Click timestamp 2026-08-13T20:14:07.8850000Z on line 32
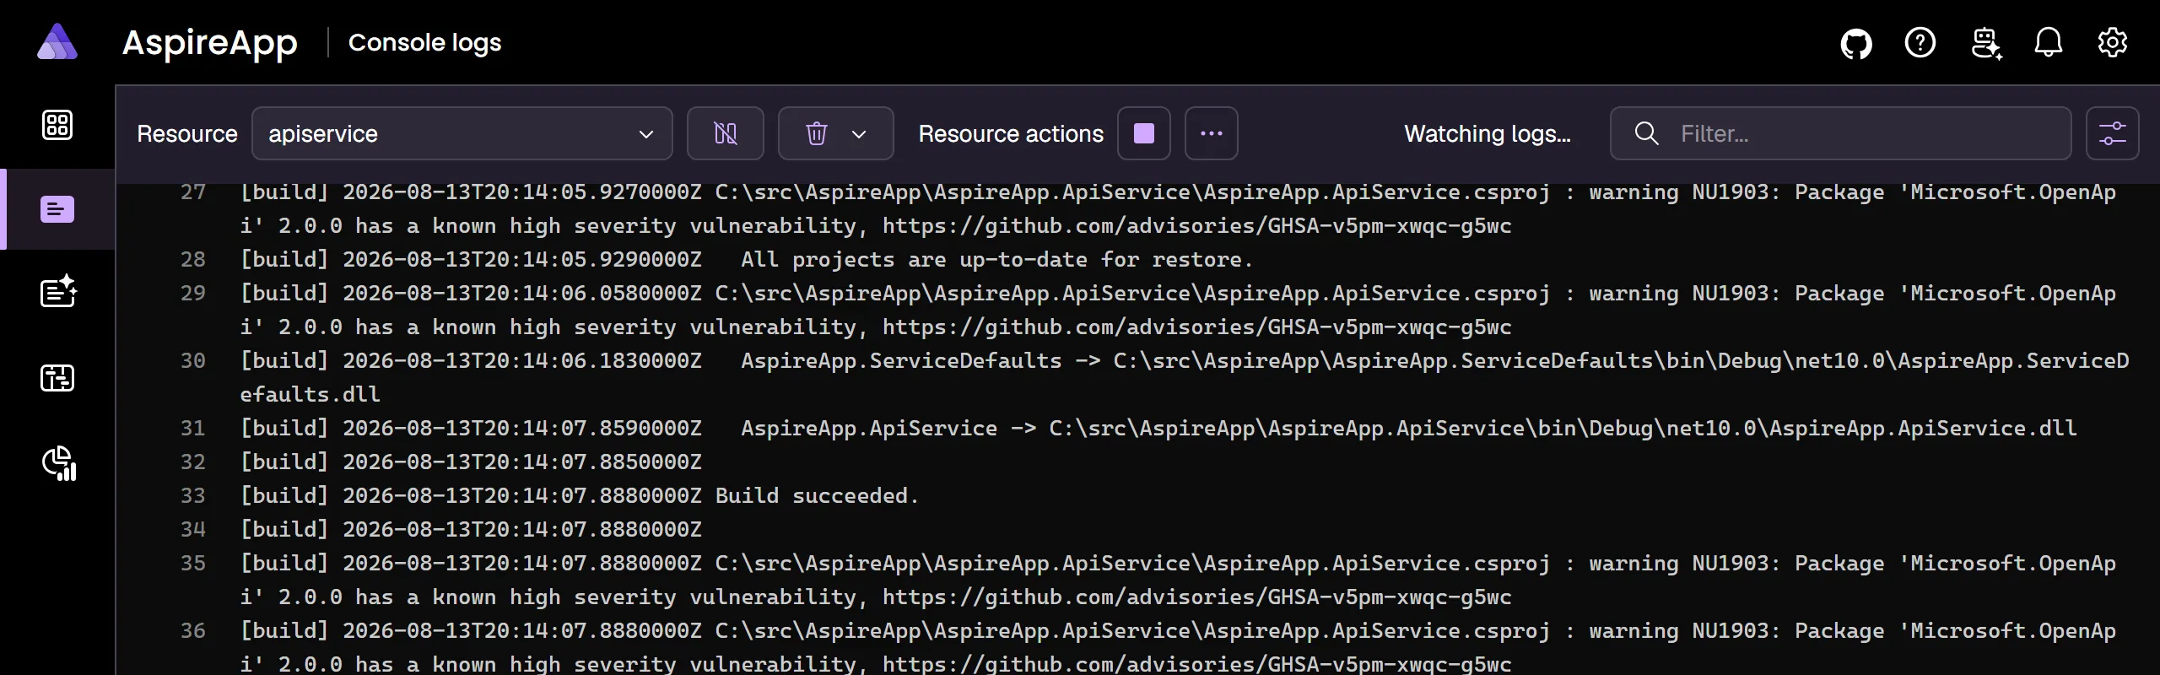The width and height of the screenshot is (2160, 675). pos(522,462)
